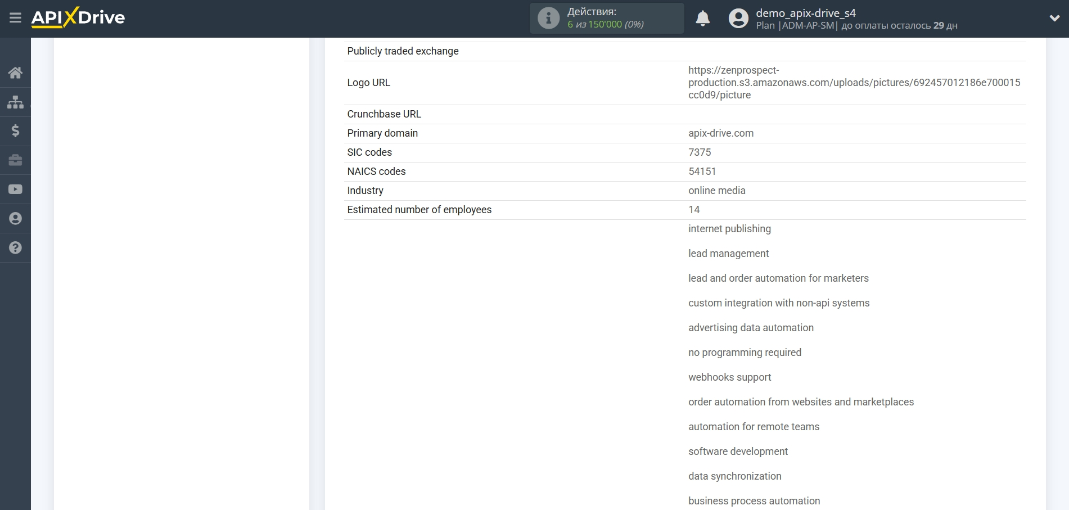The image size is (1069, 510).
Task: Open the YouTube icon in sidebar
Action: (x=15, y=189)
